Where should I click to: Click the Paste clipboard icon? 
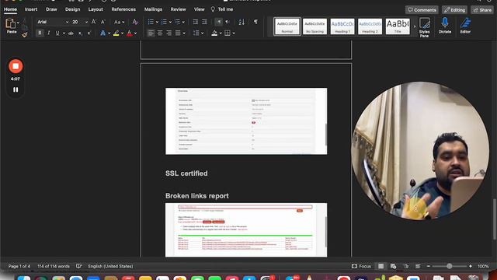(11, 24)
